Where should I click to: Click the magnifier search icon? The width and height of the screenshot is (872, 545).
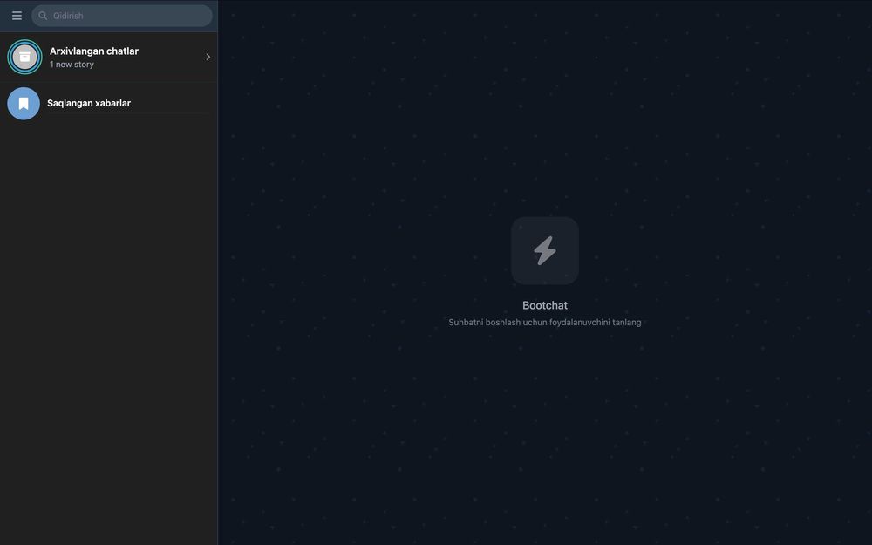click(42, 16)
